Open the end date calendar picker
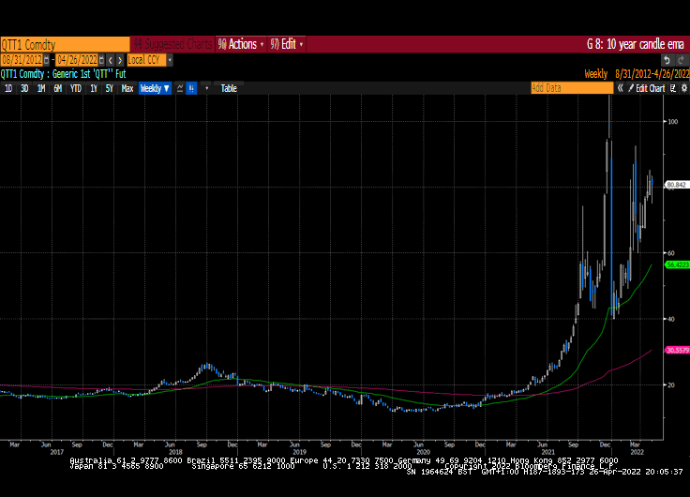The width and height of the screenshot is (690, 497). pyautogui.click(x=101, y=60)
